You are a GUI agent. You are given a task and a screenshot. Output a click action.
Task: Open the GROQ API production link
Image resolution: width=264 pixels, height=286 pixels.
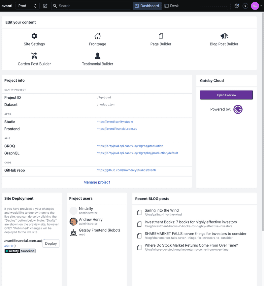130,146
